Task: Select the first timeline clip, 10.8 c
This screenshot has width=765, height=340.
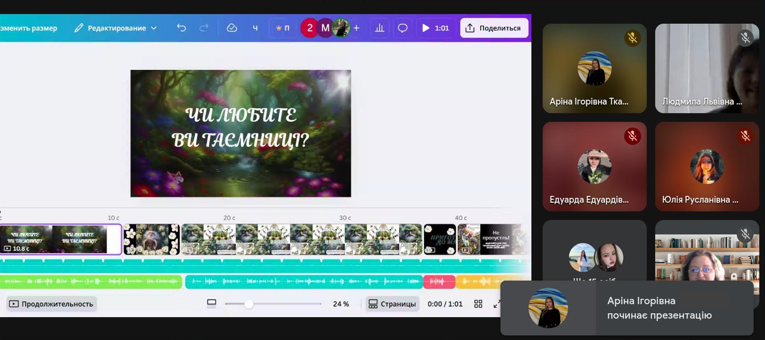Action: pos(60,239)
